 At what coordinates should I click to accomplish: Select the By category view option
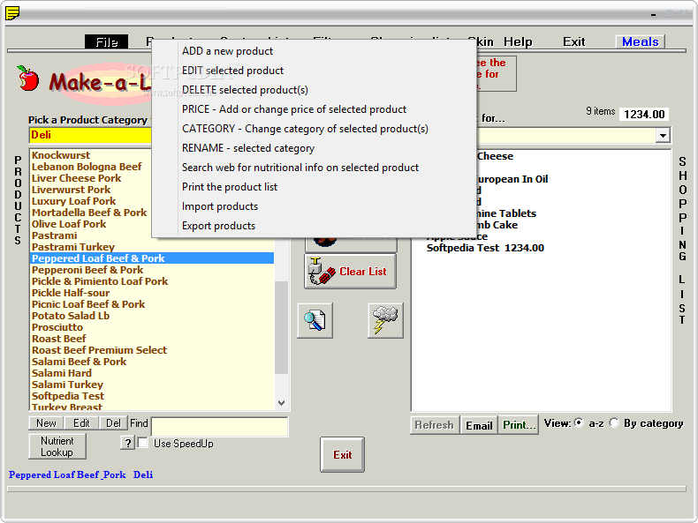click(614, 423)
